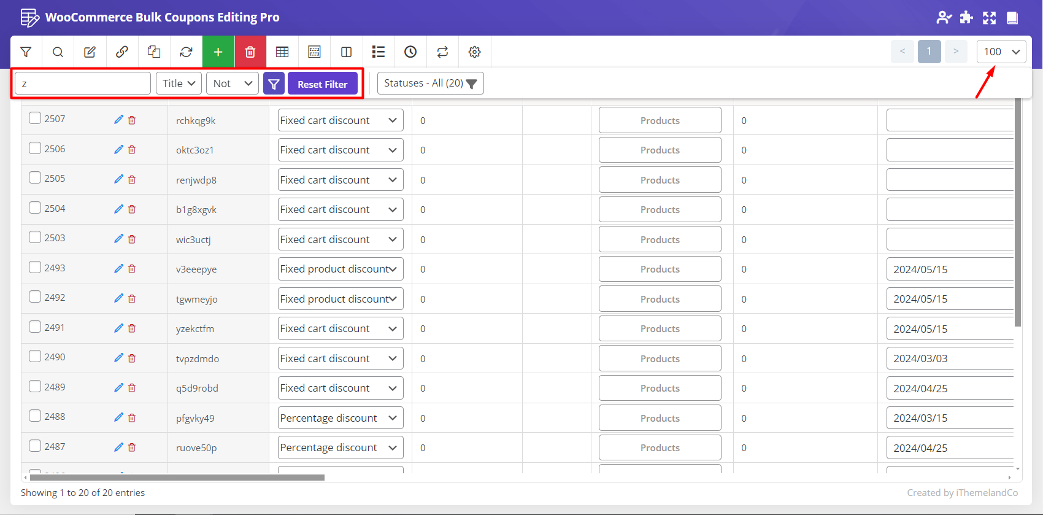The height and width of the screenshot is (515, 1043).
Task: Expand the Title field dropdown
Action: click(179, 83)
